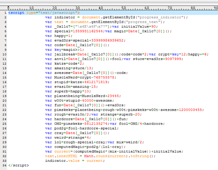Image resolution: width=218 pixels, height=170 pixels.
Task: Click the "progress_indicator" string on line 2
Action: (161, 17)
